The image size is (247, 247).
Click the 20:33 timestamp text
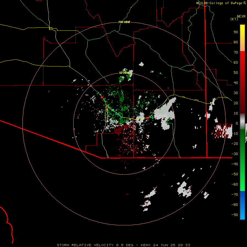click(x=184, y=245)
